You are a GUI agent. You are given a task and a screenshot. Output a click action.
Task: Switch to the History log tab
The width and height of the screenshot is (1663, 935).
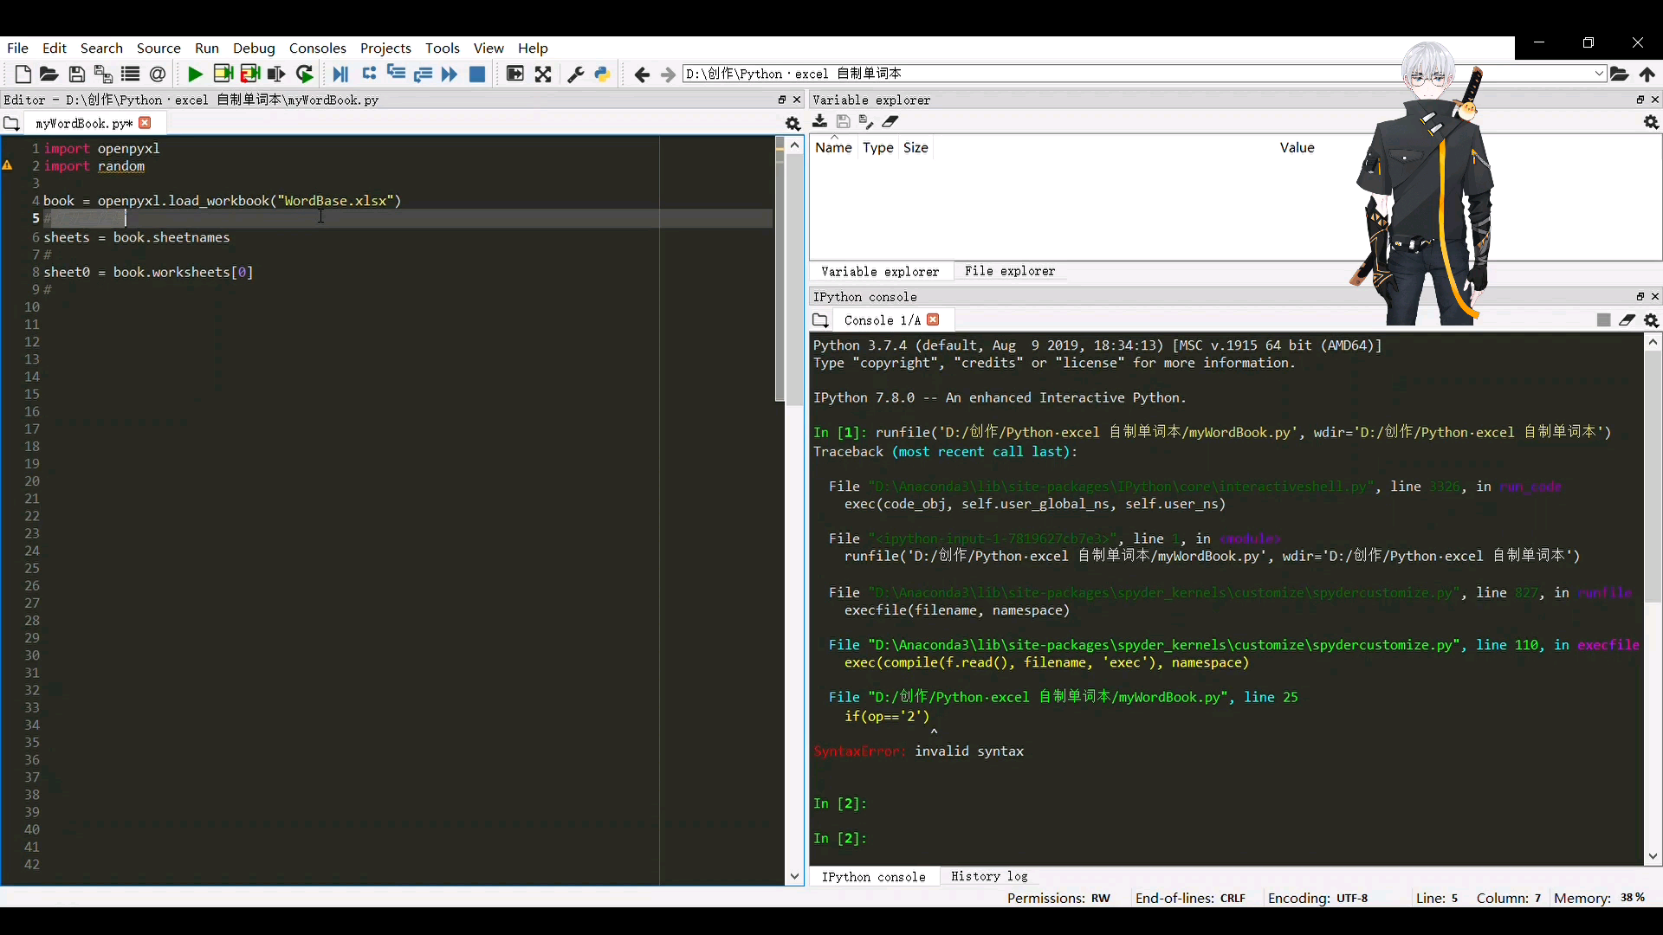pyautogui.click(x=989, y=876)
